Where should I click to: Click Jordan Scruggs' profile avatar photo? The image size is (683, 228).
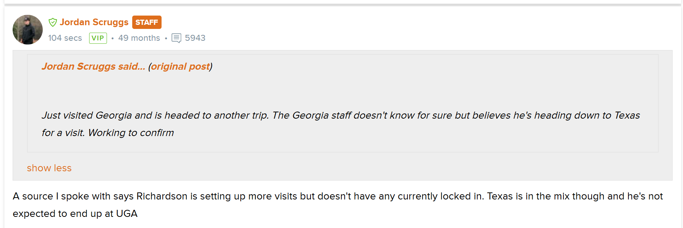tap(27, 30)
